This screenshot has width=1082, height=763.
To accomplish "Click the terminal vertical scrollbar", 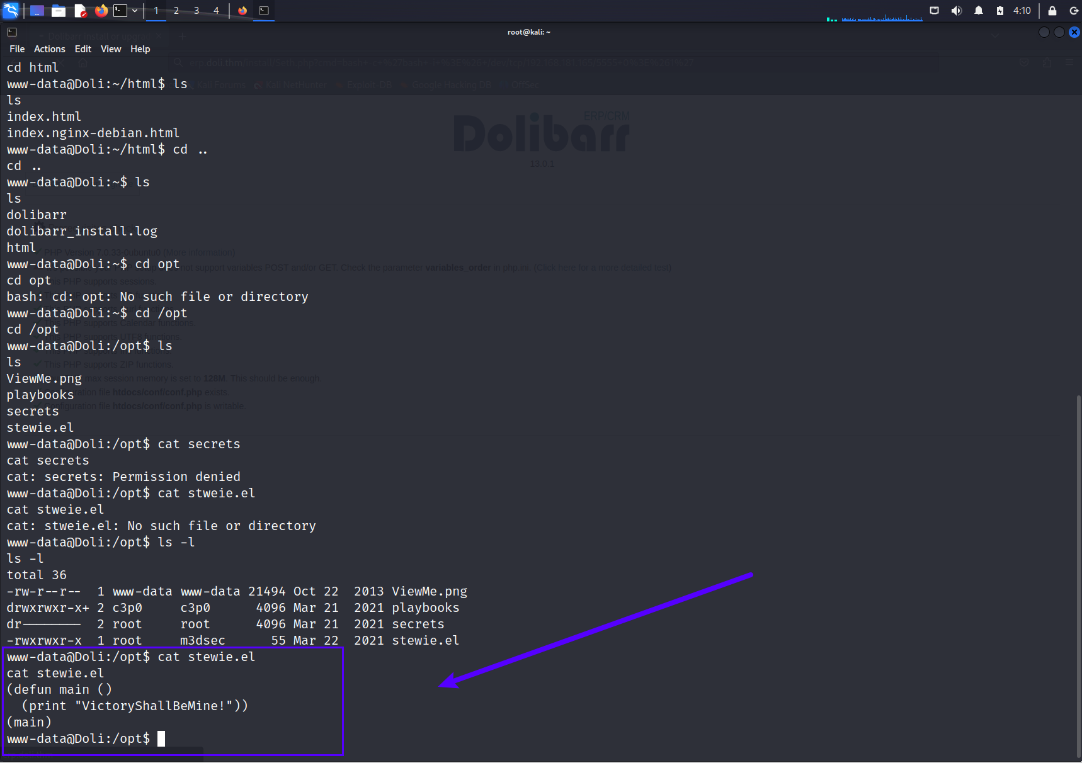I will (1078, 576).
